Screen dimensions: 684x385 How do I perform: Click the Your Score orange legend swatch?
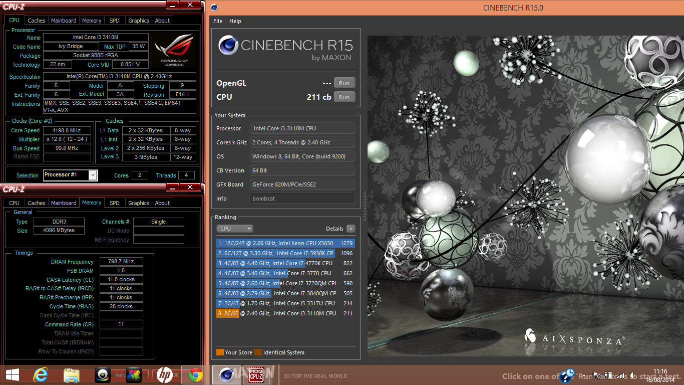(x=220, y=352)
